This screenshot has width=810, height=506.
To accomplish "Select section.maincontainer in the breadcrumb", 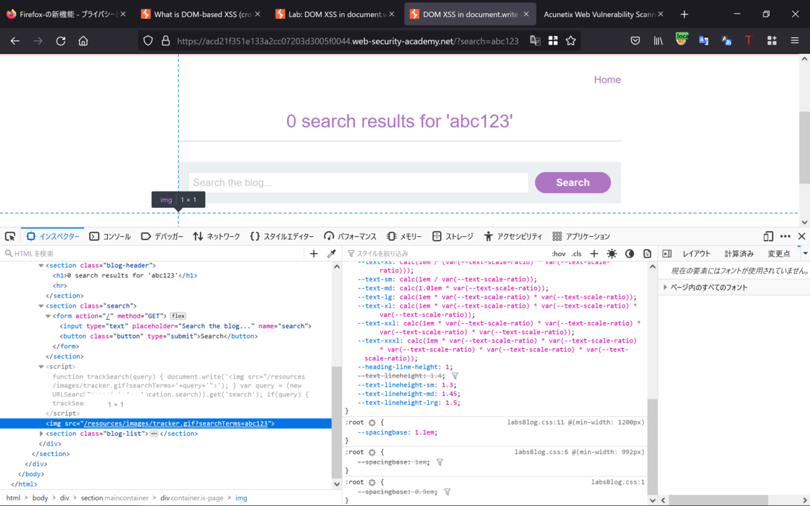I will pyautogui.click(x=115, y=498).
